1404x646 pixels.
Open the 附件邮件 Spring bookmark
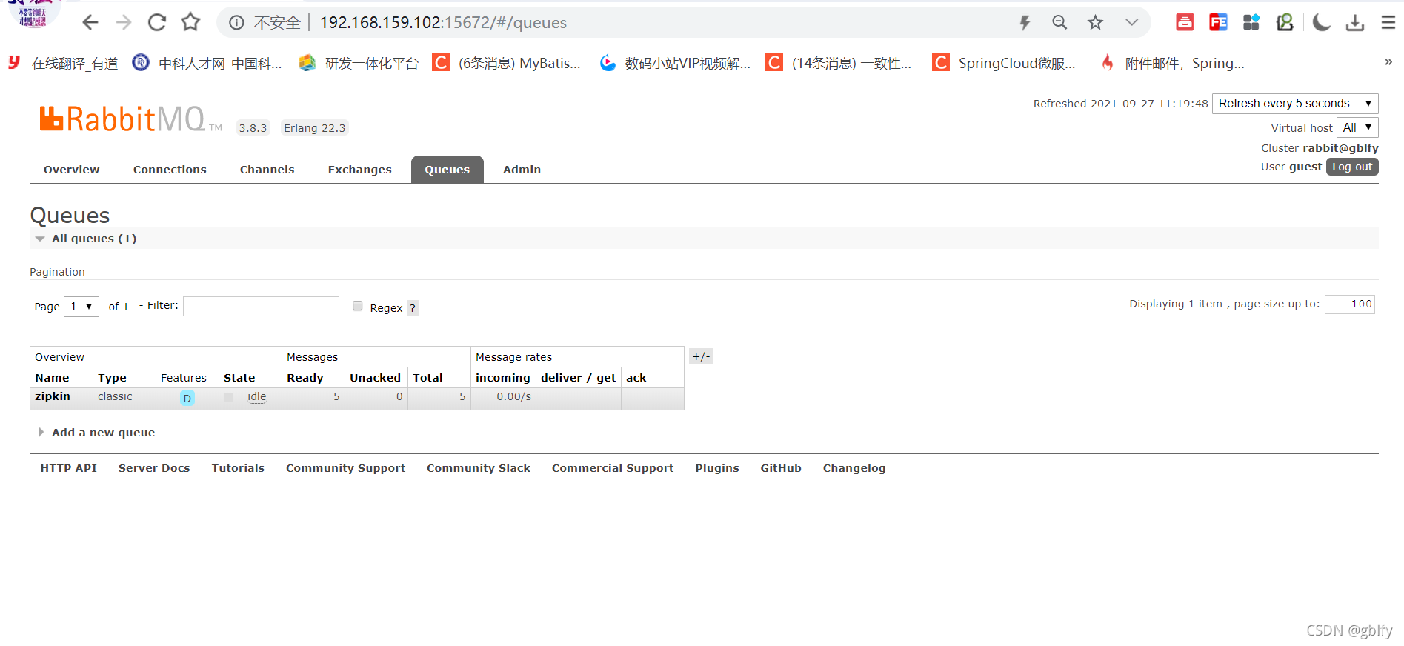point(1172,64)
